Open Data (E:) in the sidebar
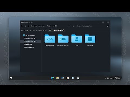 click(28, 44)
